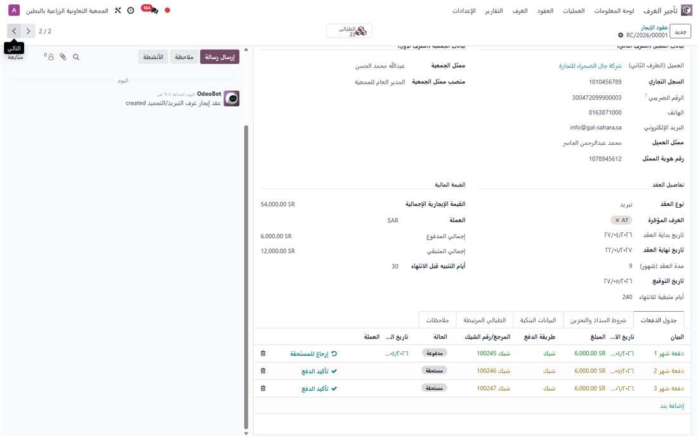
Task: Click cheque reference شيك 100246
Action: [x=493, y=371]
